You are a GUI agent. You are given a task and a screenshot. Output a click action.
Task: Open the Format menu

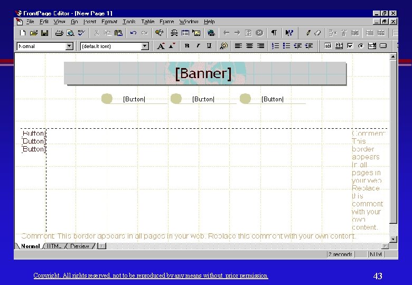109,22
